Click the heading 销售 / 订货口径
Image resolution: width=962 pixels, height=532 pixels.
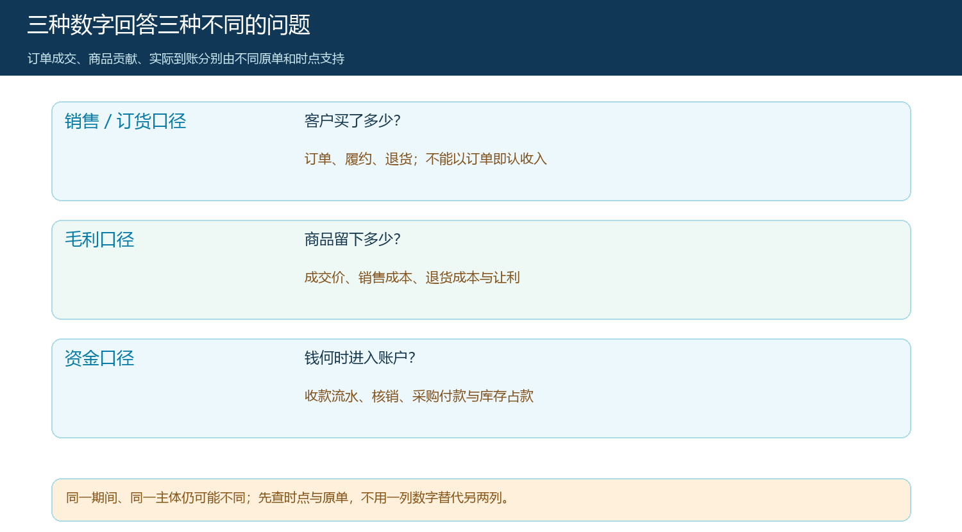pyautogui.click(x=126, y=121)
